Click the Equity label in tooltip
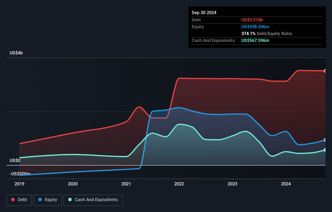This screenshot has height=212, width=332. point(198,27)
